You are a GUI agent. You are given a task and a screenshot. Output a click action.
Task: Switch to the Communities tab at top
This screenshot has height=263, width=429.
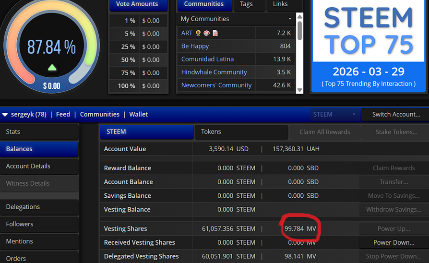click(x=204, y=4)
